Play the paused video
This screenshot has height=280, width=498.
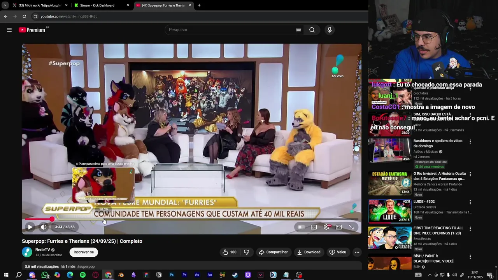click(x=30, y=227)
